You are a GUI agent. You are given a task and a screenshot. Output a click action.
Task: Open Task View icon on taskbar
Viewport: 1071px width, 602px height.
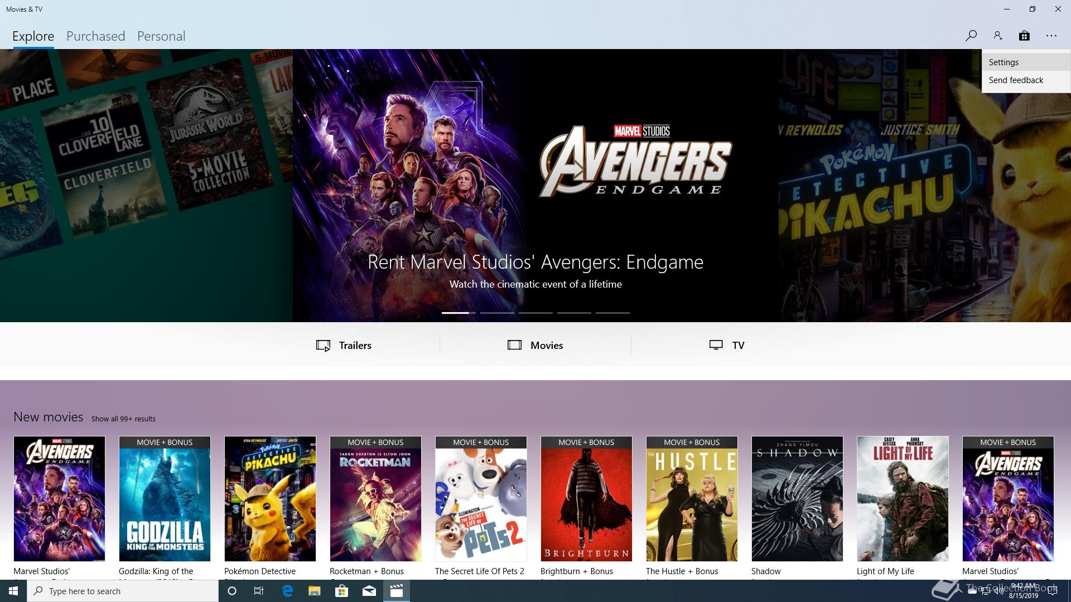259,591
